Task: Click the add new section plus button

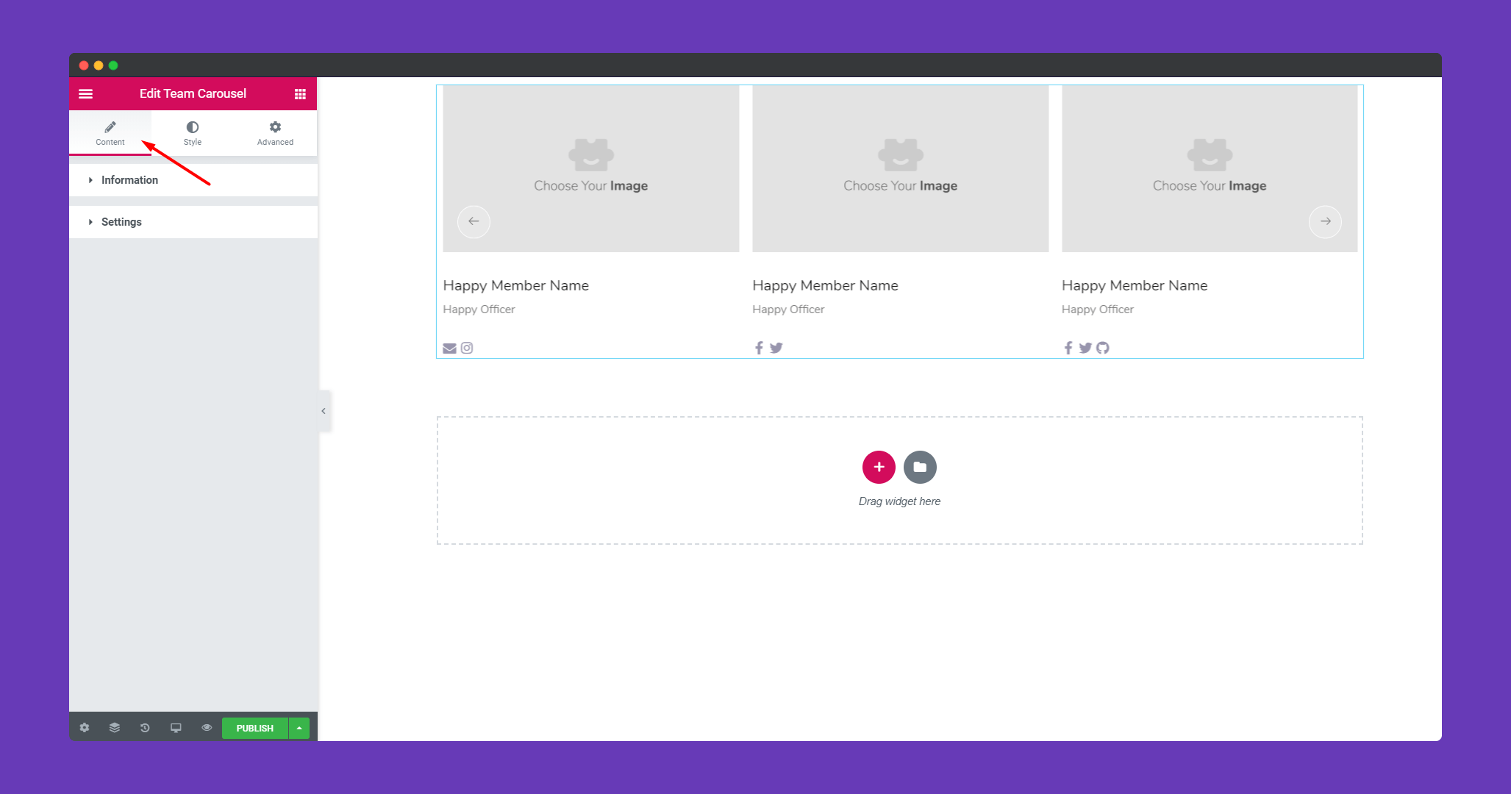Action: coord(879,467)
